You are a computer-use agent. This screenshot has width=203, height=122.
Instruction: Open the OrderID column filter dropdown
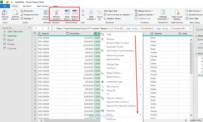(64, 34)
